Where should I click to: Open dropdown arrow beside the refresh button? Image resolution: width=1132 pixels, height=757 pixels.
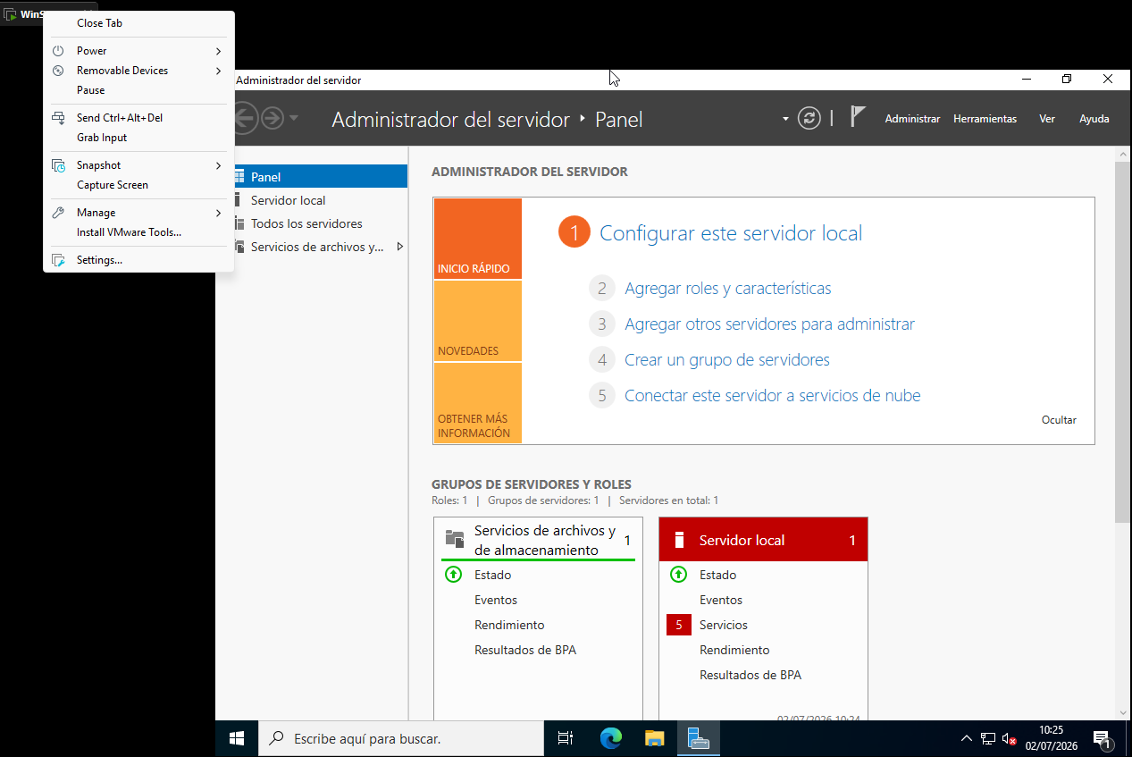[785, 118]
